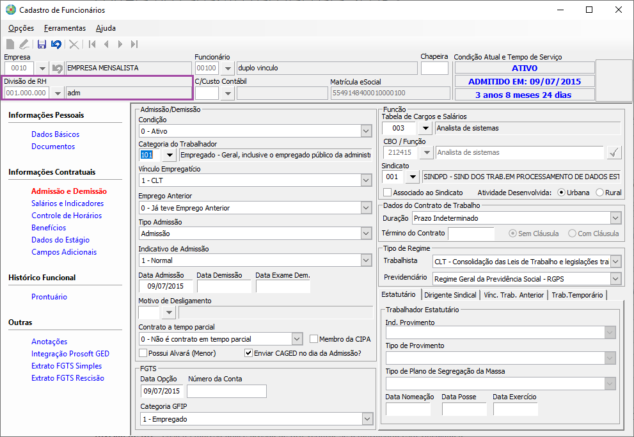The image size is (634, 437).
Task: Click the Número da Conta input field
Action: point(227,391)
